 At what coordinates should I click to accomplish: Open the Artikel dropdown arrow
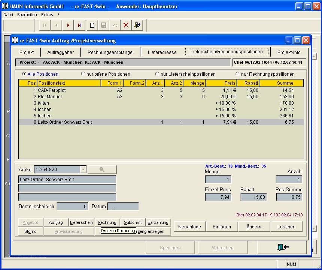pos(83,169)
